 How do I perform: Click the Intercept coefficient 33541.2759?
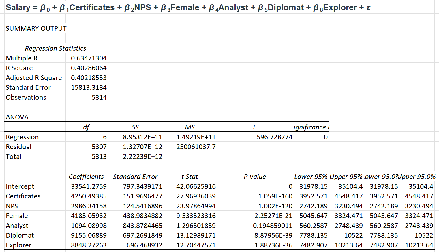87,186
